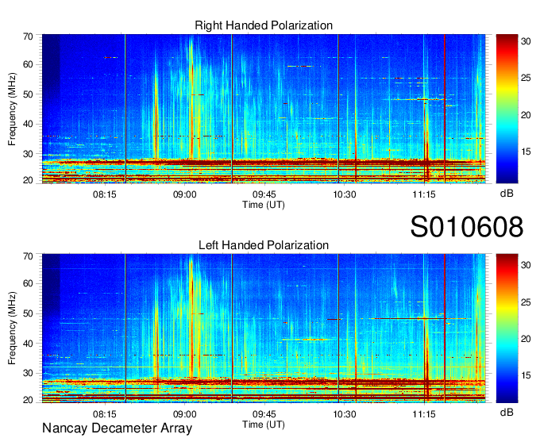Click the 09:00 tick label under the bottom plot

click(x=184, y=414)
